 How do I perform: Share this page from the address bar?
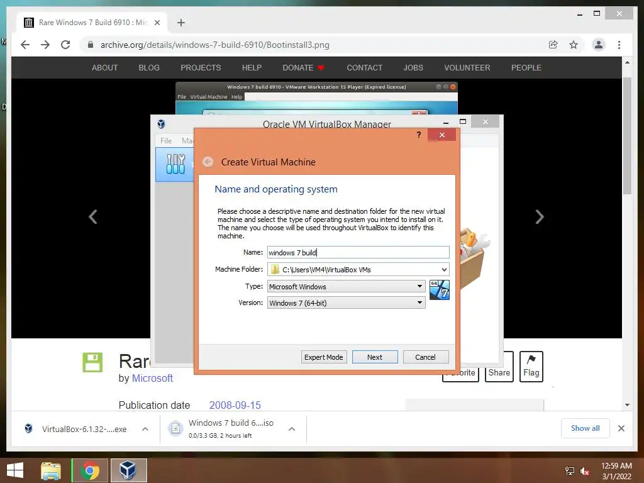tap(553, 45)
